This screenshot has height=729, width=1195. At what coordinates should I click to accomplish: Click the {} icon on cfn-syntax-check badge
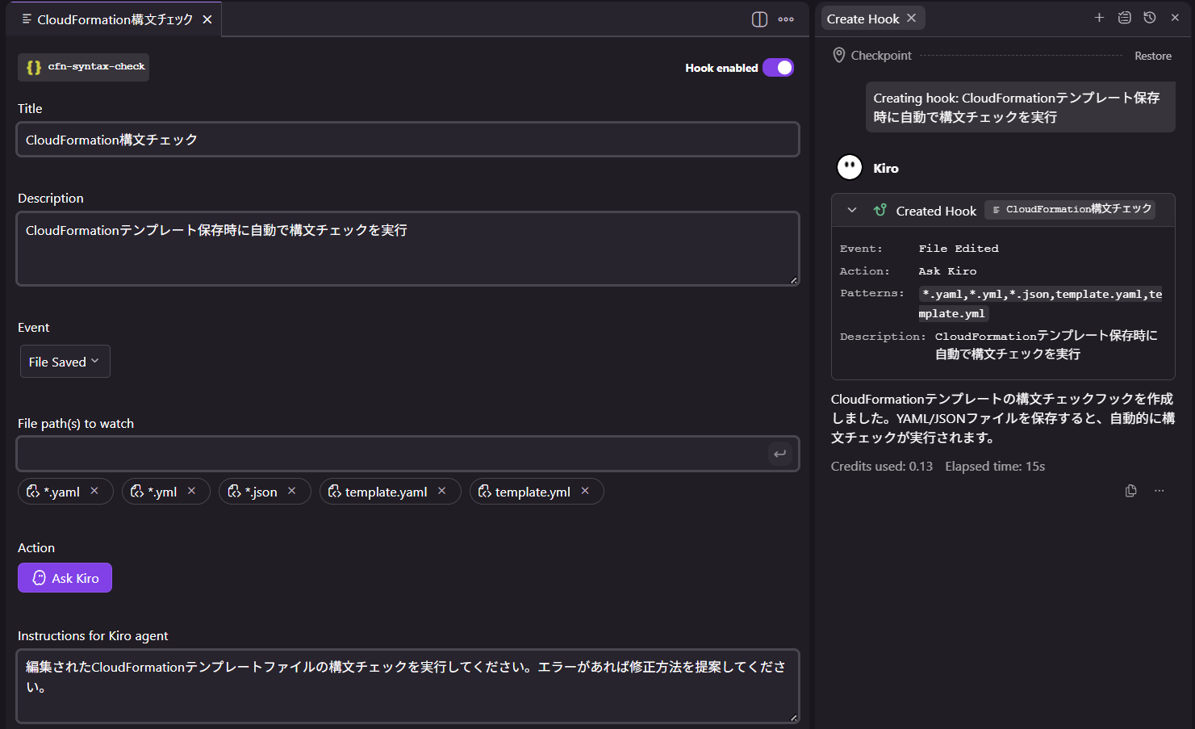pyautogui.click(x=33, y=67)
